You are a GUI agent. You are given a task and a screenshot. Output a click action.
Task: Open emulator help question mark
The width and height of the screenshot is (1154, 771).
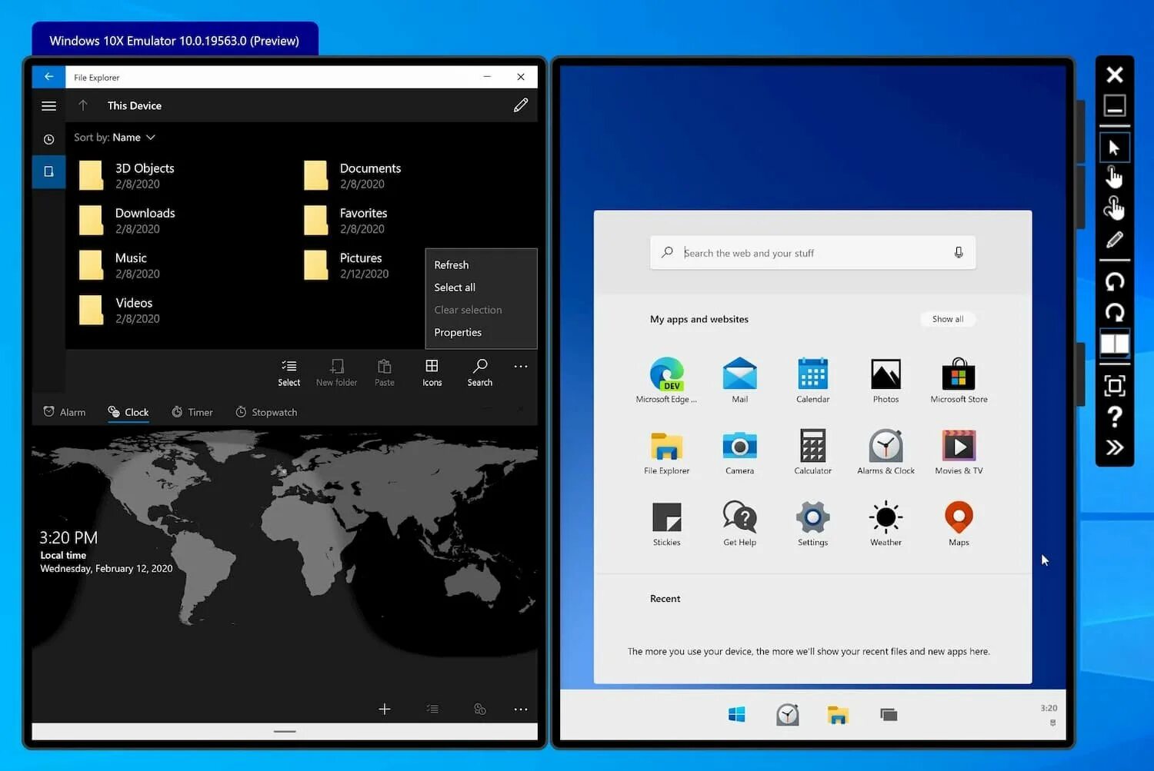tap(1115, 417)
